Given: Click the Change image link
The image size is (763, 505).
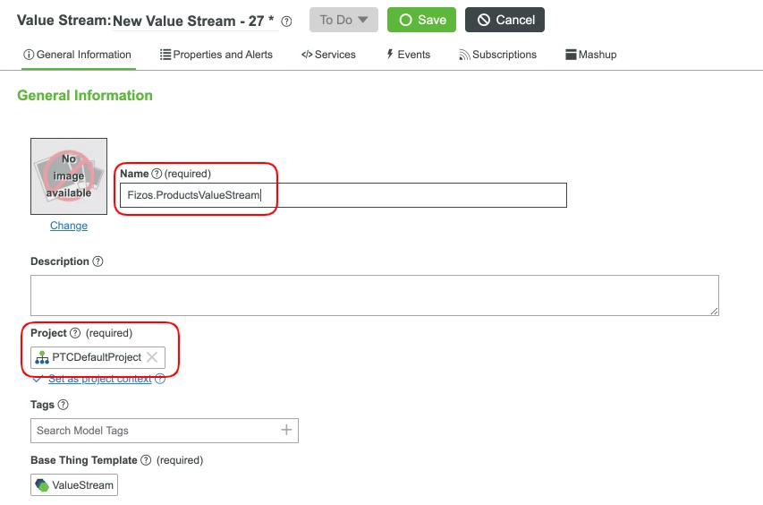Looking at the screenshot, I should pos(69,226).
